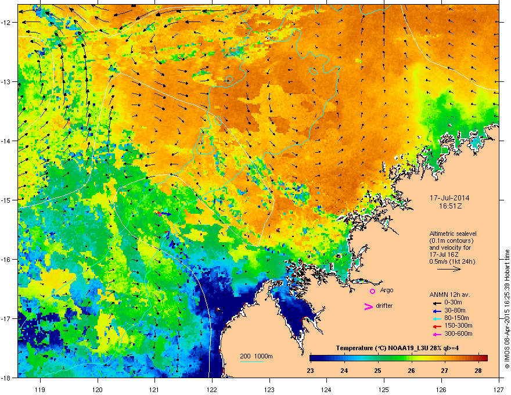Viewport: 511px width, 395px height.
Task: Click latitude axis label -14
Action: tap(6, 141)
